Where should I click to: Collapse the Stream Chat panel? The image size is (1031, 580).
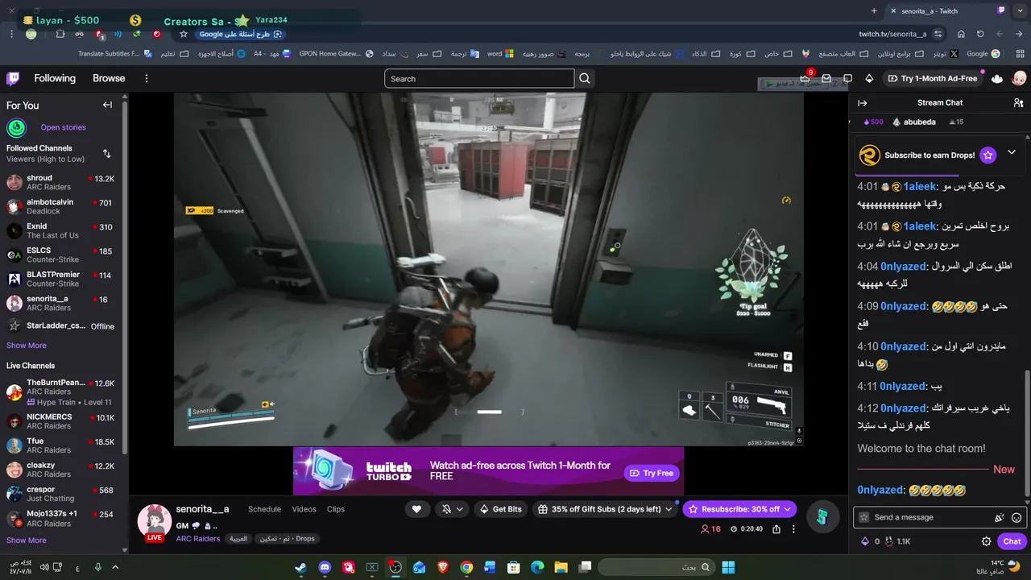click(862, 102)
